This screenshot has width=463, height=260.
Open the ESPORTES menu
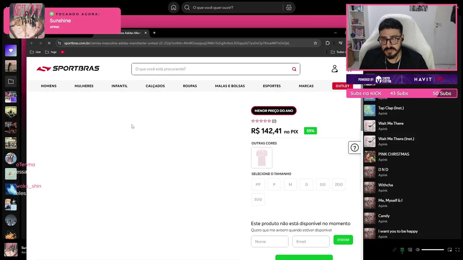[272, 86]
